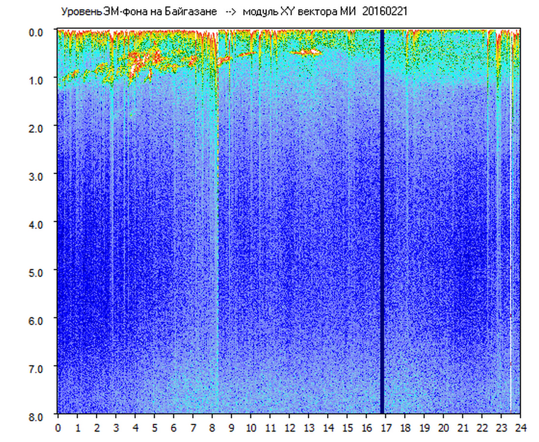Select the x-axis label 0
The height and width of the screenshot is (442, 539).
click(58, 428)
